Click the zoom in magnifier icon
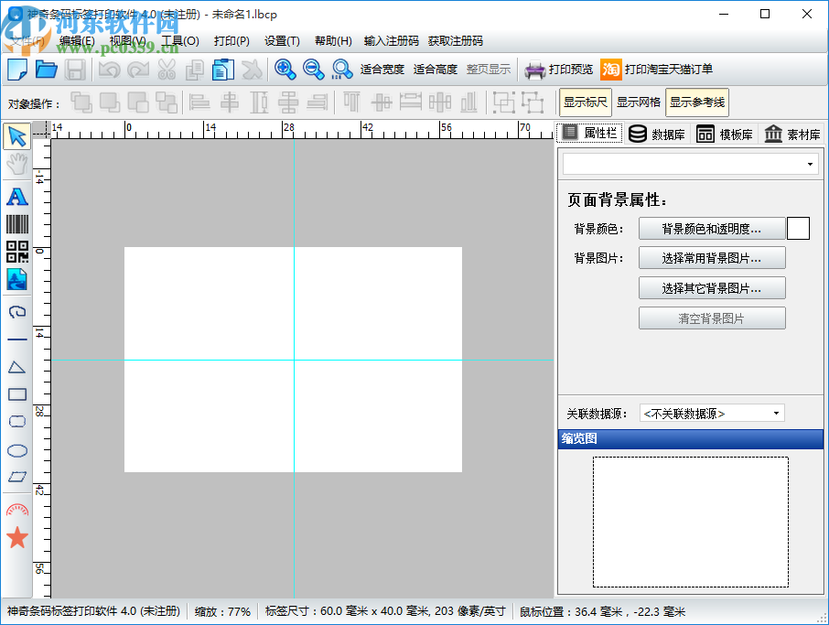This screenshot has height=625, width=829. click(x=285, y=70)
